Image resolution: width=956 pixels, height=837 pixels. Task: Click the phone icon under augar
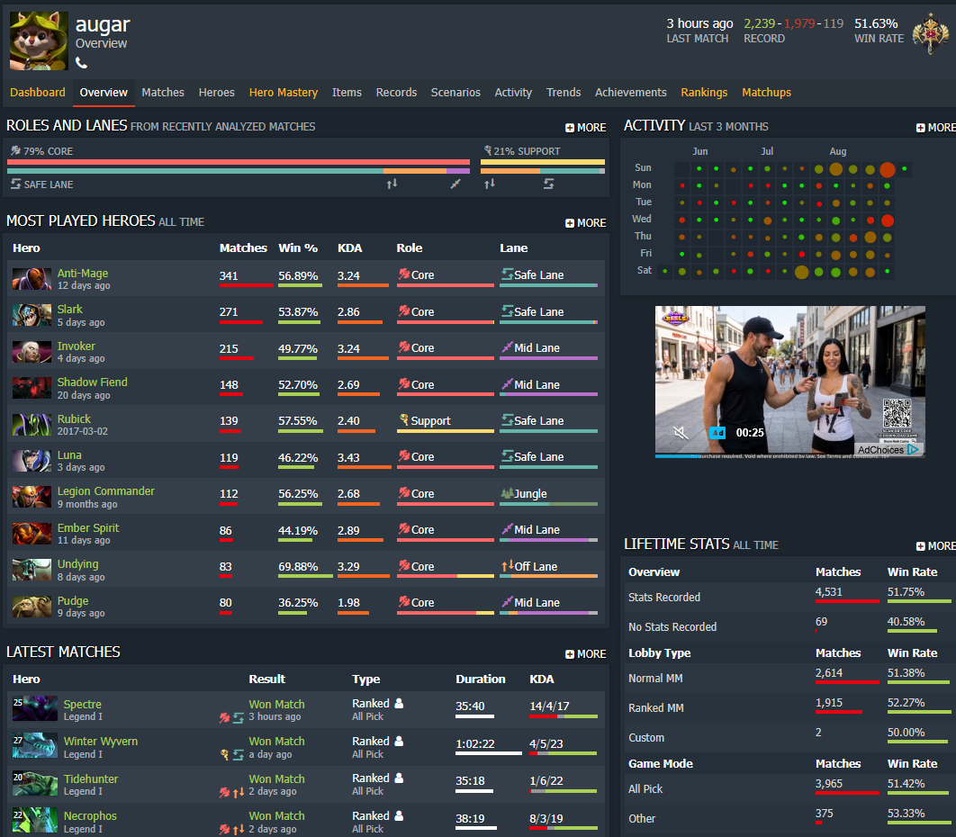[81, 63]
